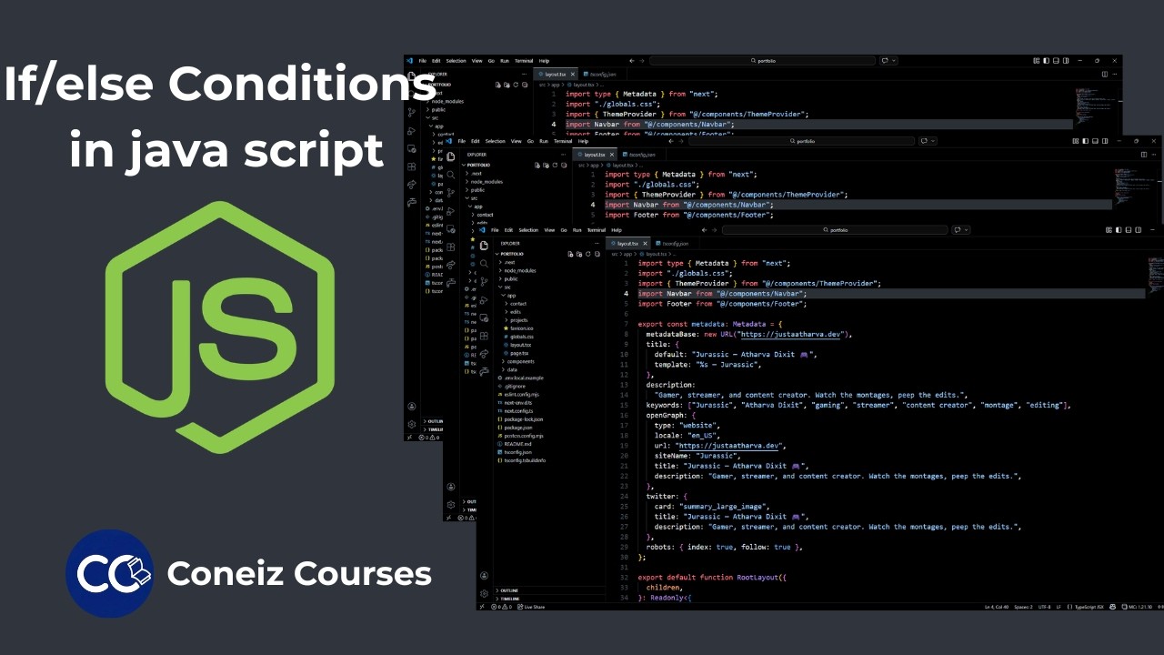Open Manage gear icon in front window
This screenshot has height=655, width=1164.
tap(484, 593)
